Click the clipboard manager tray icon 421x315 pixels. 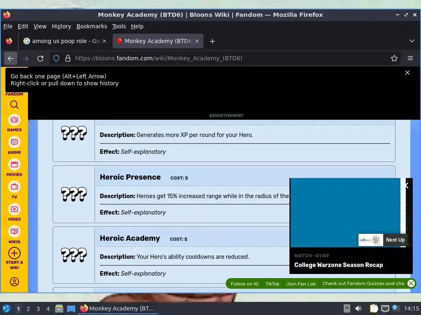374,308
